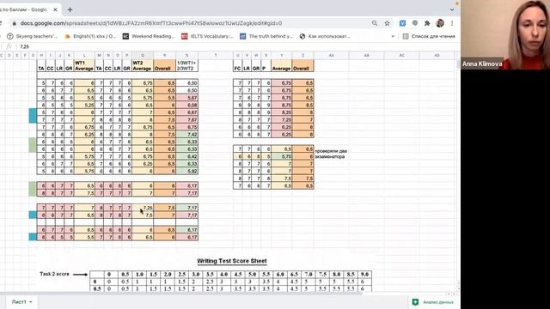The width and height of the screenshot is (550, 309).
Task: Bookmark this page with the star
Action: pos(387,23)
